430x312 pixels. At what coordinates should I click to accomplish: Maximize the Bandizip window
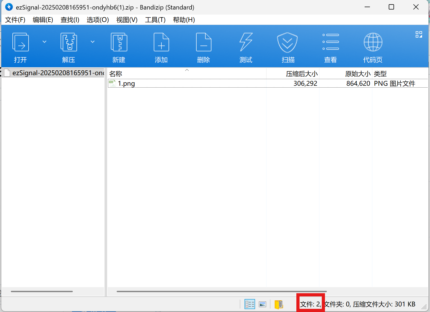point(391,7)
